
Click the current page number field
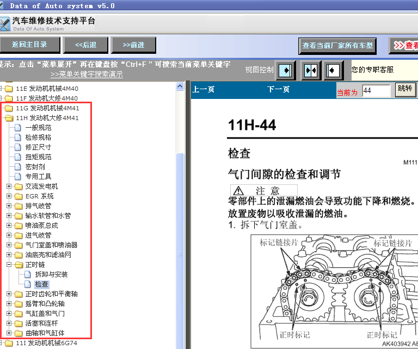tap(376, 91)
